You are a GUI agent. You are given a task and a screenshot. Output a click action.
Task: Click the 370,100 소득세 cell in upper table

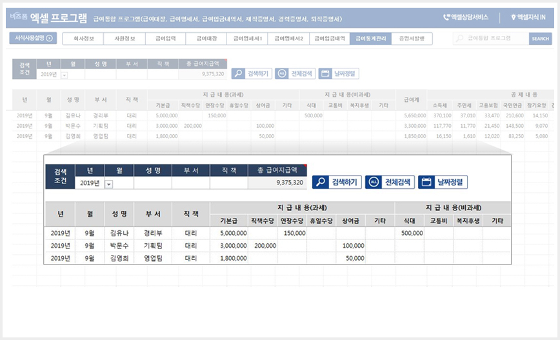pos(440,115)
